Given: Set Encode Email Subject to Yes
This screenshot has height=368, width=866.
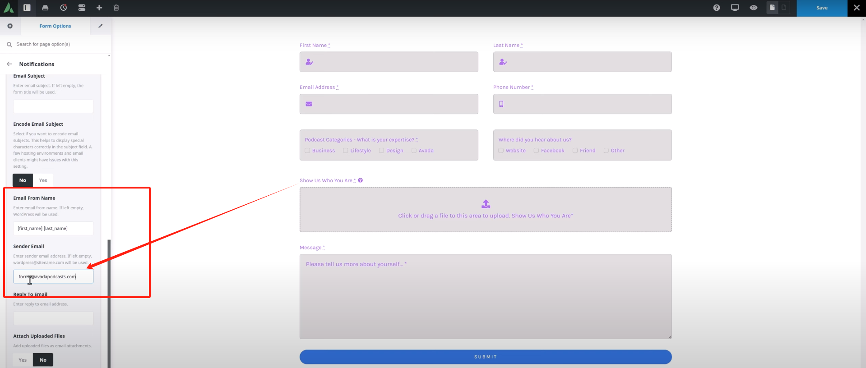Looking at the screenshot, I should pos(43,180).
